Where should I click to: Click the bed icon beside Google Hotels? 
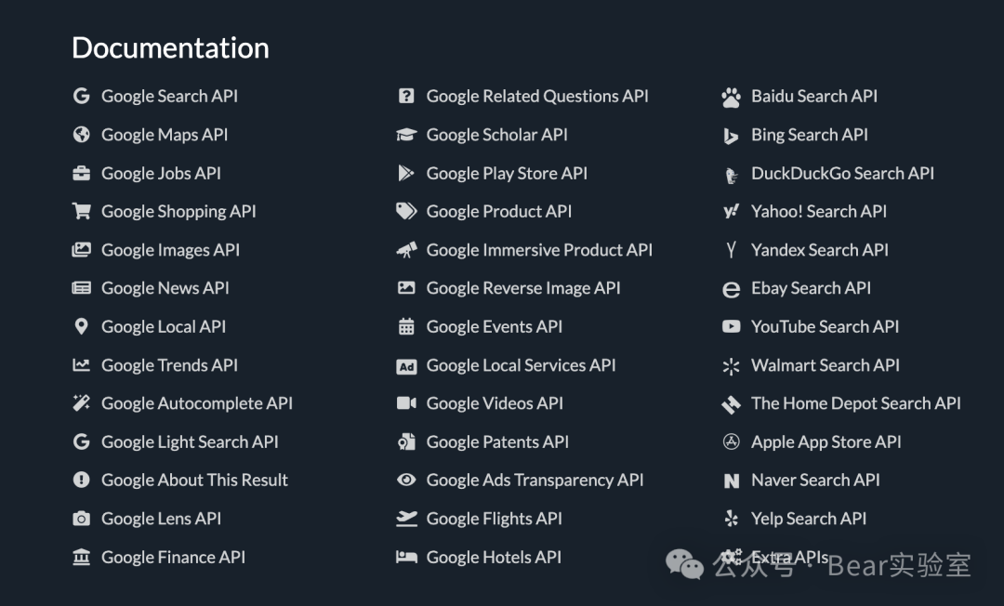point(406,558)
